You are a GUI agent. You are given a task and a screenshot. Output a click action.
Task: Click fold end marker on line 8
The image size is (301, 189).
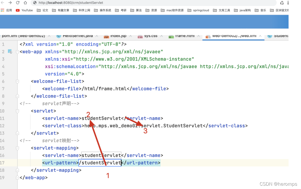point(17,96)
